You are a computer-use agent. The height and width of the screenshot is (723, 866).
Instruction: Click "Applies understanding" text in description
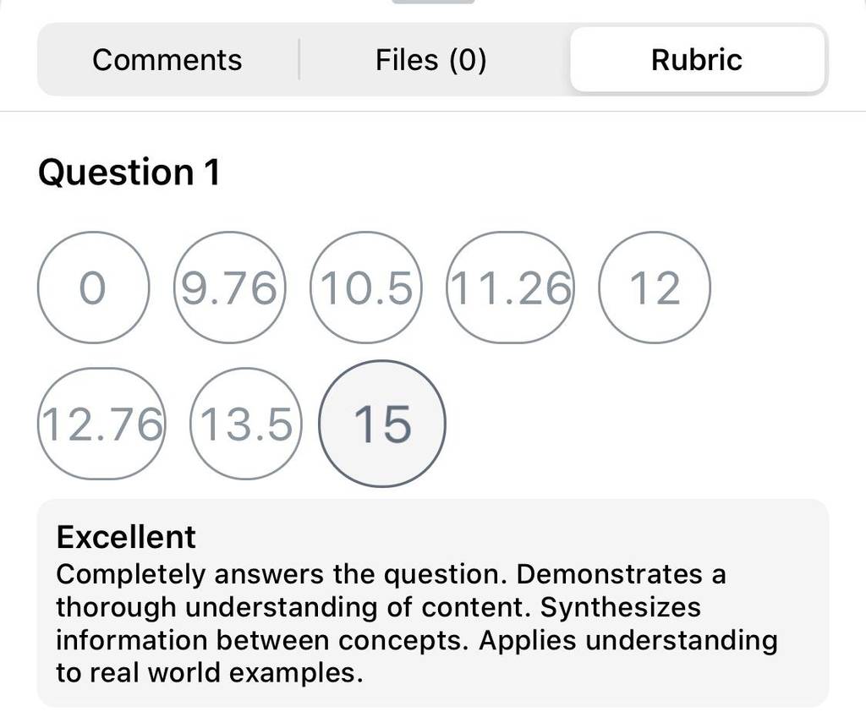[628, 640]
